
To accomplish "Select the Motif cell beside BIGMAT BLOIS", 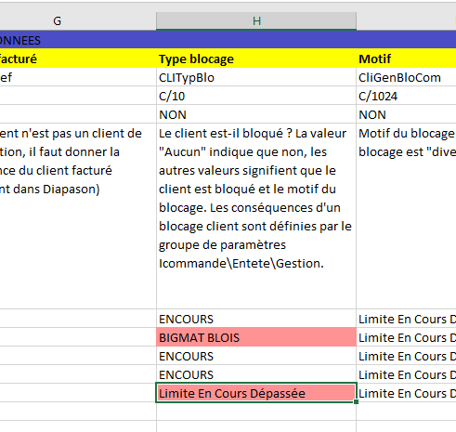I will tap(406, 337).
